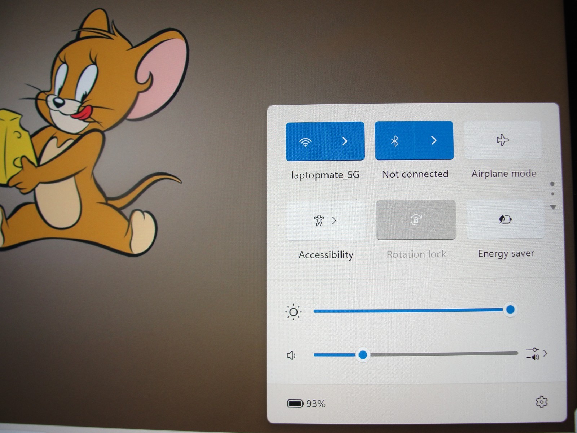This screenshot has width=577, height=433.
Task: Toggle the greyed-out Rotation lock tile
Action: coord(416,219)
